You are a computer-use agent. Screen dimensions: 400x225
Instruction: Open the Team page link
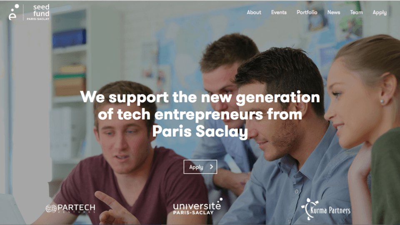356,12
